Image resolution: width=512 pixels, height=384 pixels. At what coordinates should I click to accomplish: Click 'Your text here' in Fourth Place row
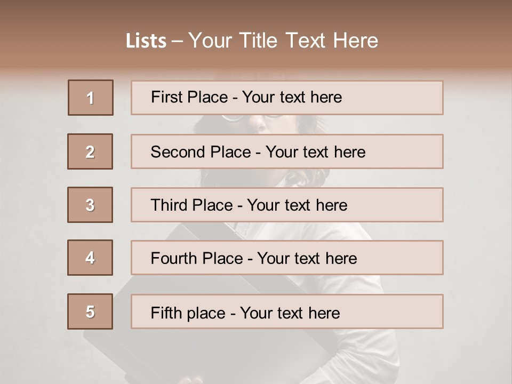(x=307, y=259)
